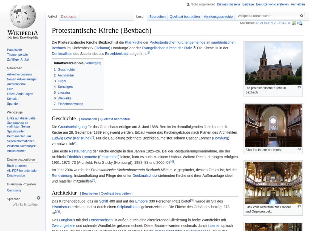Viewport: 309px width, 231px height.
Task: Click the Wikipedia globe logo
Action: coord(23,17)
